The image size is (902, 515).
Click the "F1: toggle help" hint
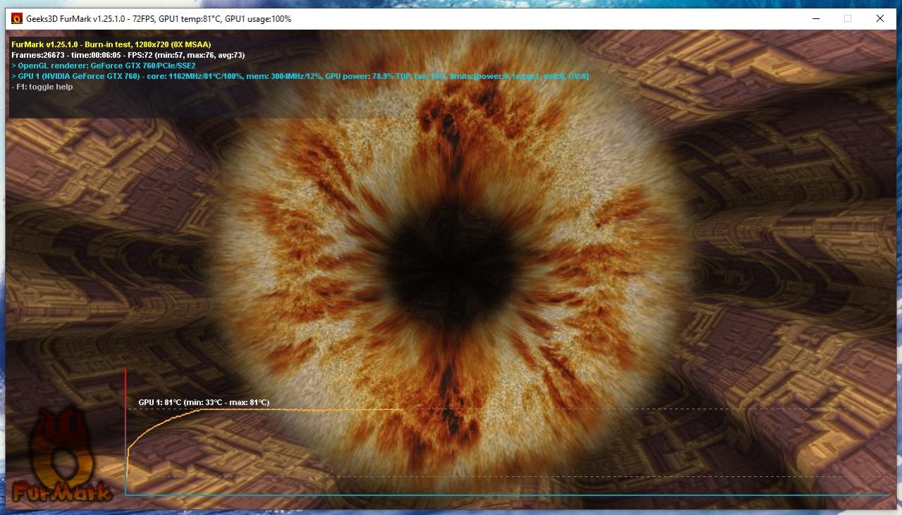(x=42, y=87)
